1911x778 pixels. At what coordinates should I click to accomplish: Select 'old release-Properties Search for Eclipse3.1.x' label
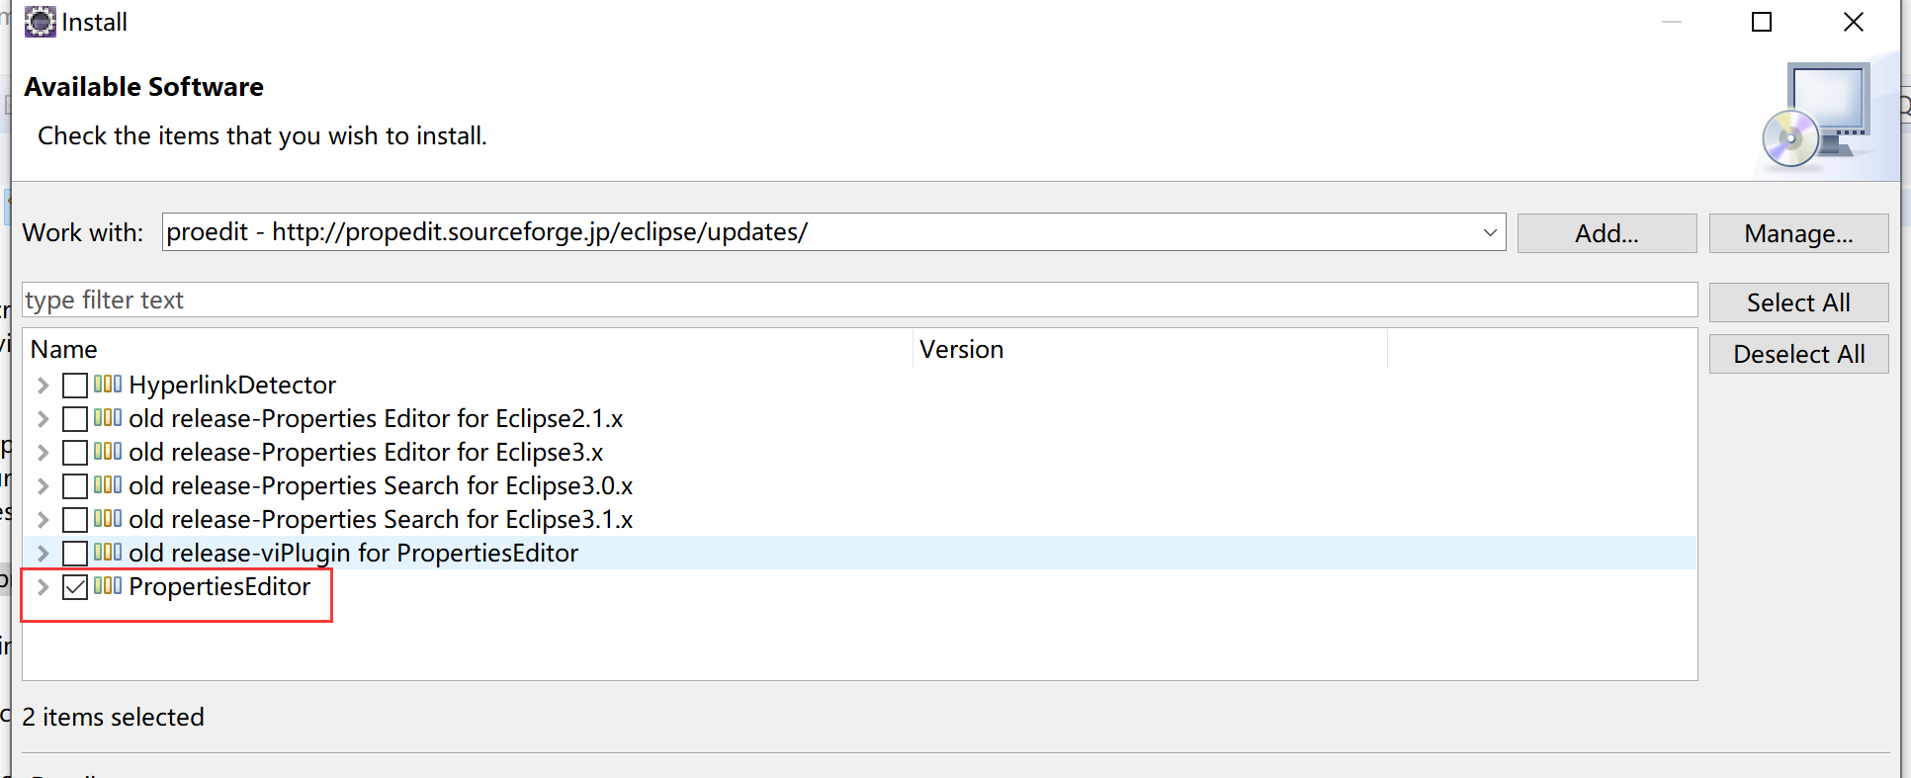tap(381, 519)
